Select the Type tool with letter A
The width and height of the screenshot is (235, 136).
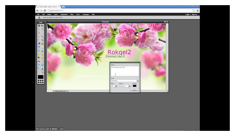click(x=43, y=69)
